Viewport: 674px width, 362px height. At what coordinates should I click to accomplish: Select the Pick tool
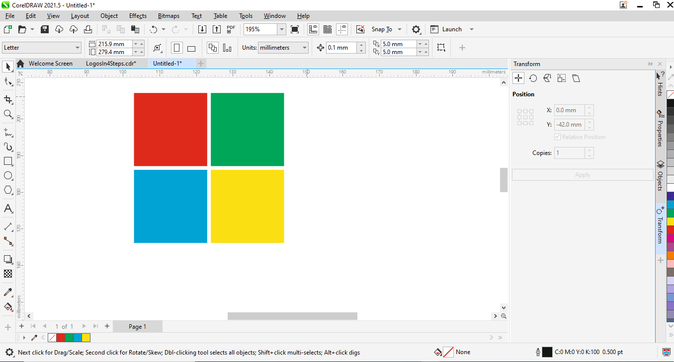(x=8, y=67)
